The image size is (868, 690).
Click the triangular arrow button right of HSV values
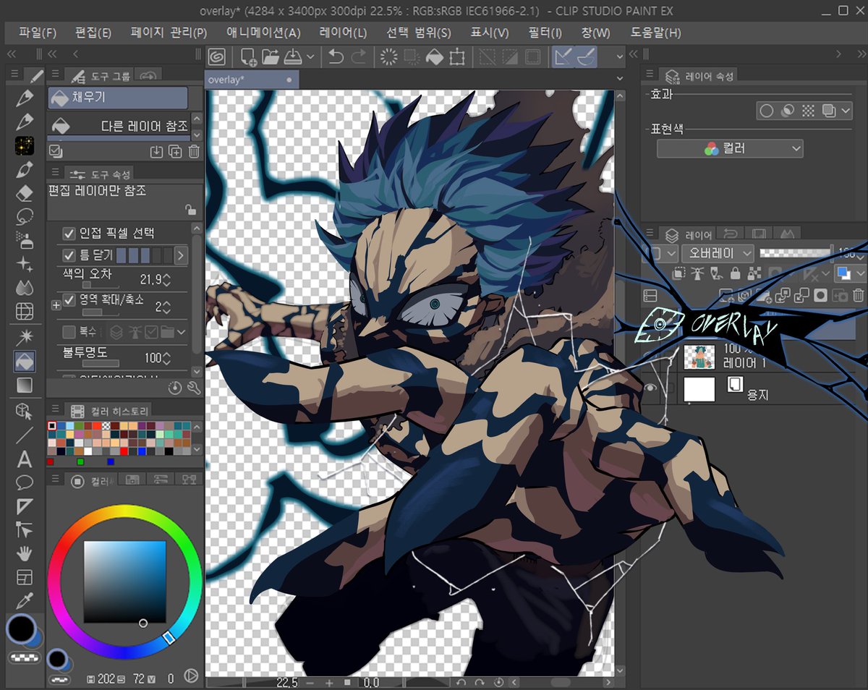191,676
